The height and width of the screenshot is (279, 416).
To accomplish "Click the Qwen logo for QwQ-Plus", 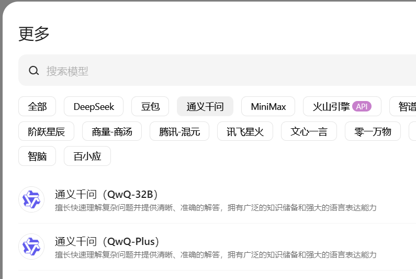I will point(31,247).
